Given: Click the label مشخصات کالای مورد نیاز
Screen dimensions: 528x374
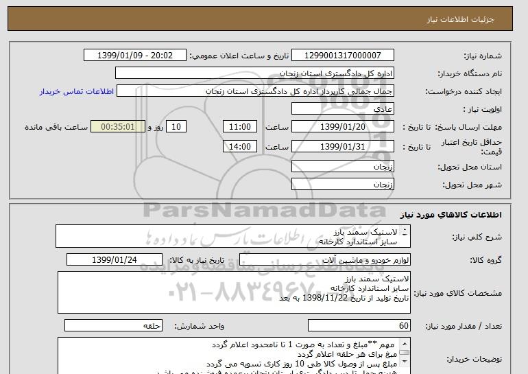Looking at the screenshot, I should [458, 293].
